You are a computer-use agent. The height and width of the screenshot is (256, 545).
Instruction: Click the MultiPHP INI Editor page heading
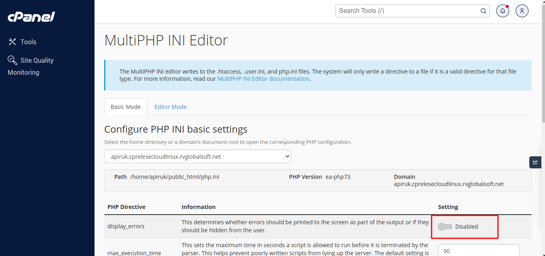click(x=166, y=41)
